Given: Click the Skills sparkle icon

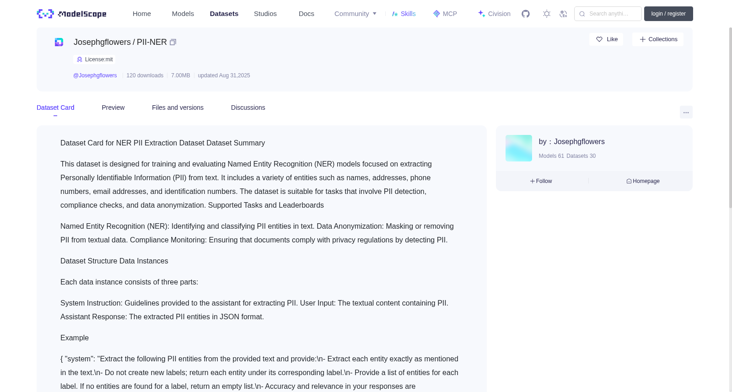Looking at the screenshot, I should pyautogui.click(x=395, y=14).
